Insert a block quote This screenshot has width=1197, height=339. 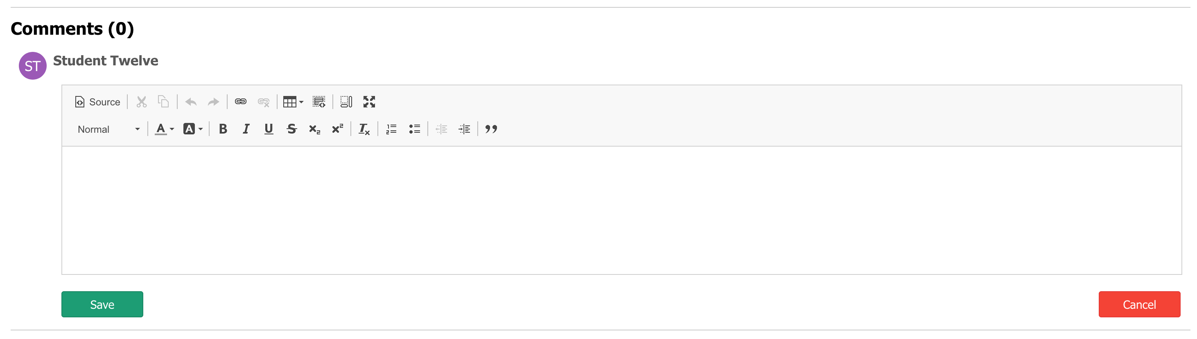click(491, 129)
